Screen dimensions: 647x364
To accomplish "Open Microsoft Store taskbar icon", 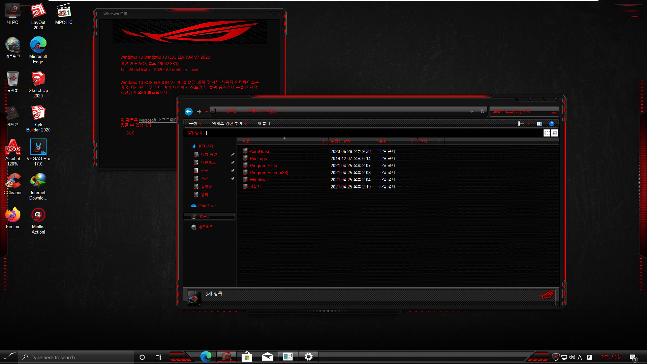I will pos(247,357).
